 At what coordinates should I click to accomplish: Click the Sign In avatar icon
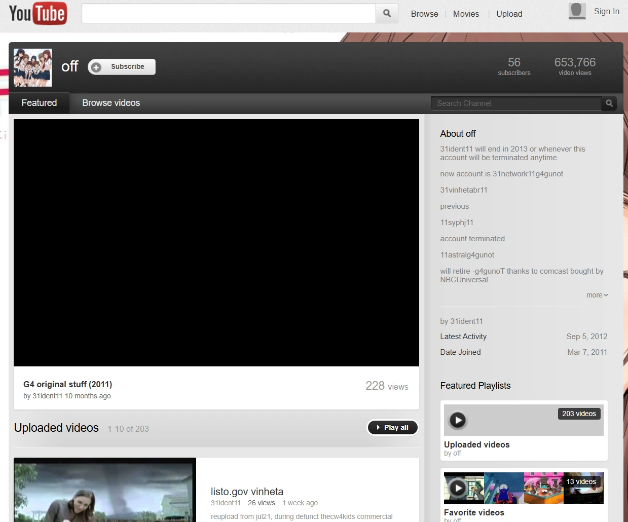coord(577,11)
